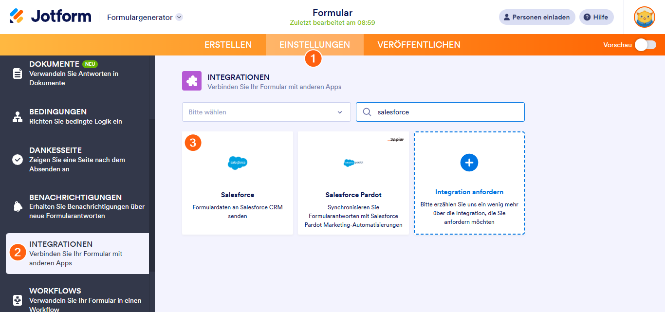The height and width of the screenshot is (312, 665).
Task: Select the Salesforce integration card
Action: (x=237, y=183)
